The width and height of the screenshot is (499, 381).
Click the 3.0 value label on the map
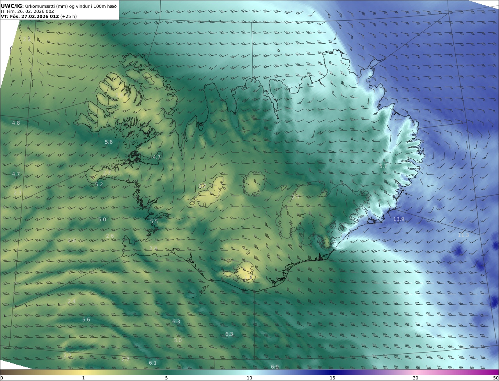(x=177, y=340)
